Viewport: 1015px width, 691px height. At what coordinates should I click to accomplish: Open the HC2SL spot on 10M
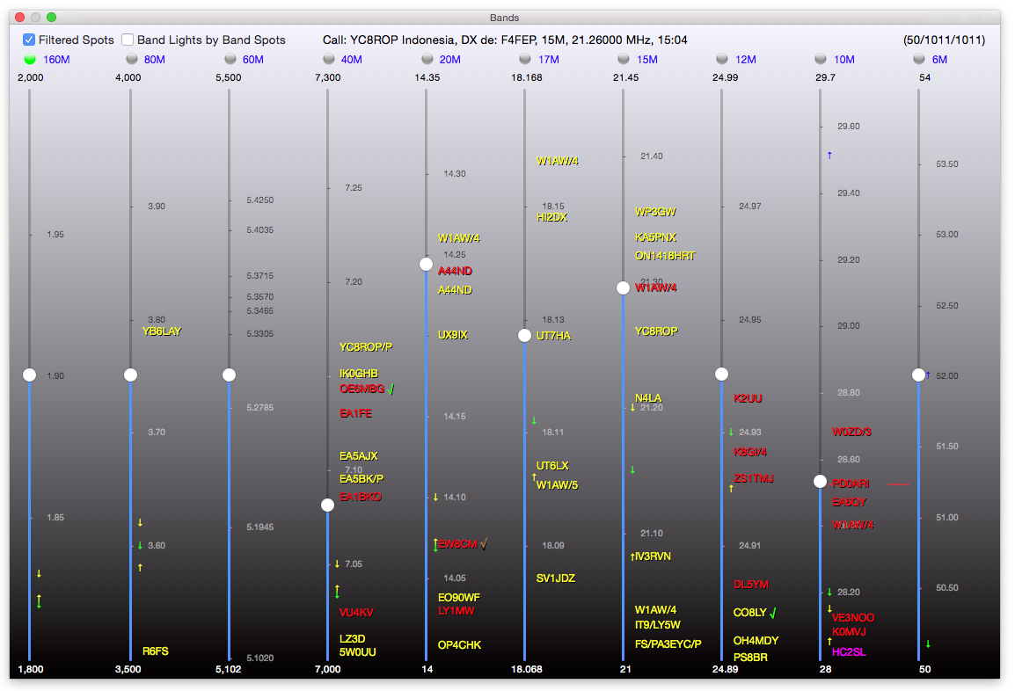pos(849,652)
